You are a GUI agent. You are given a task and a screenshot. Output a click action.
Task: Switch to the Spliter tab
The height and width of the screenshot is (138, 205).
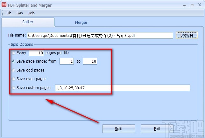tap(28, 22)
